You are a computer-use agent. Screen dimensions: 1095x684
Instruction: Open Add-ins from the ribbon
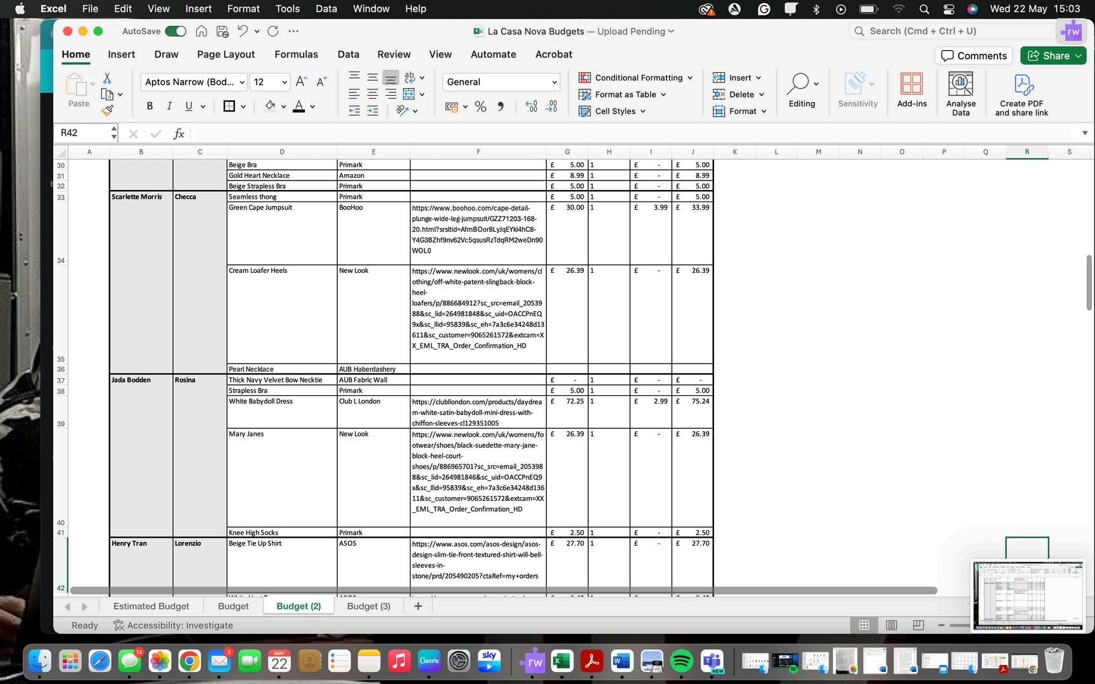point(912,89)
